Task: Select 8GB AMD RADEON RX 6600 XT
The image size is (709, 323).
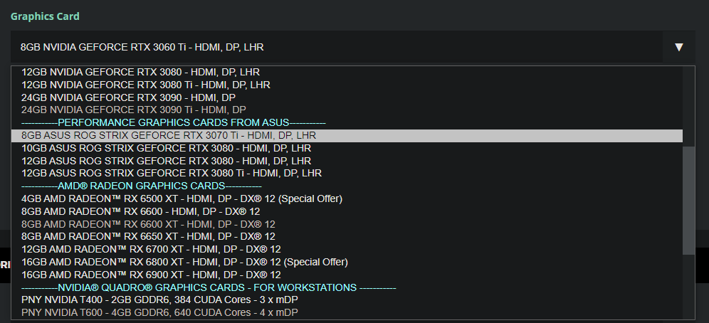Action: [347, 224]
